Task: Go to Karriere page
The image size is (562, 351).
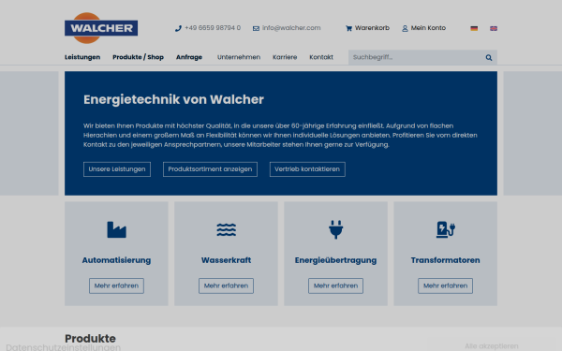Action: (285, 57)
